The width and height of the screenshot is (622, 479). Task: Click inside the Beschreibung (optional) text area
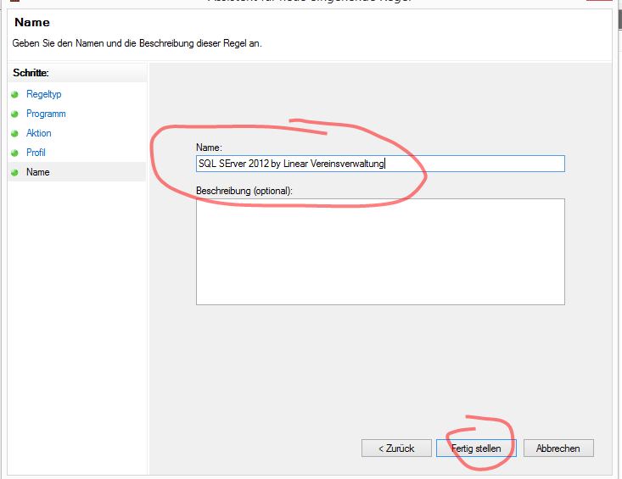pyautogui.click(x=380, y=252)
